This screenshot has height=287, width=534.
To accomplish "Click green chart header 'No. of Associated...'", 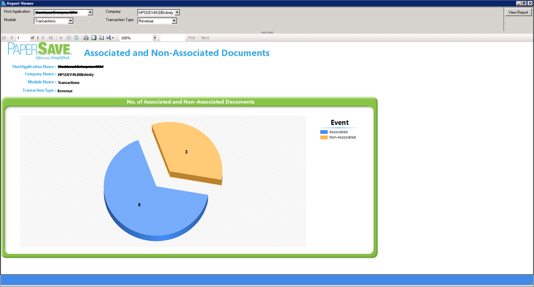I will 190,102.
